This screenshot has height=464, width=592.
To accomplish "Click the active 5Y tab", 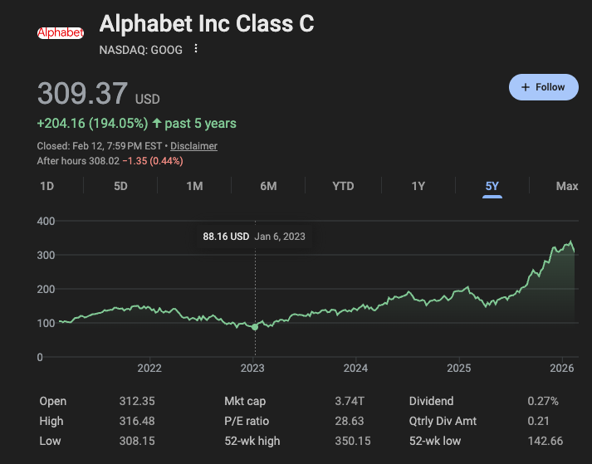I will click(492, 186).
